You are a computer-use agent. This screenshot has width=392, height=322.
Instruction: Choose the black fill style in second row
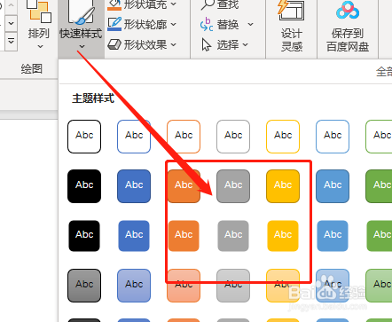tap(84, 186)
